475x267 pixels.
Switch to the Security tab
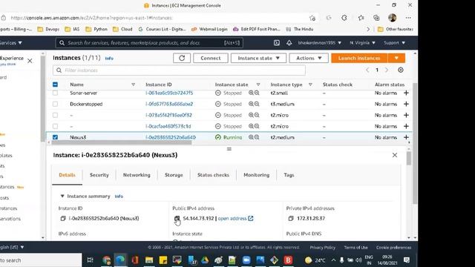(99, 175)
